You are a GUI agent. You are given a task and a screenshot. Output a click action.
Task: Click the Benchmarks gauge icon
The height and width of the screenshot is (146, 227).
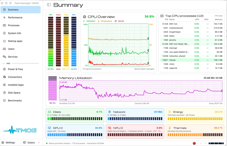tap(4, 100)
